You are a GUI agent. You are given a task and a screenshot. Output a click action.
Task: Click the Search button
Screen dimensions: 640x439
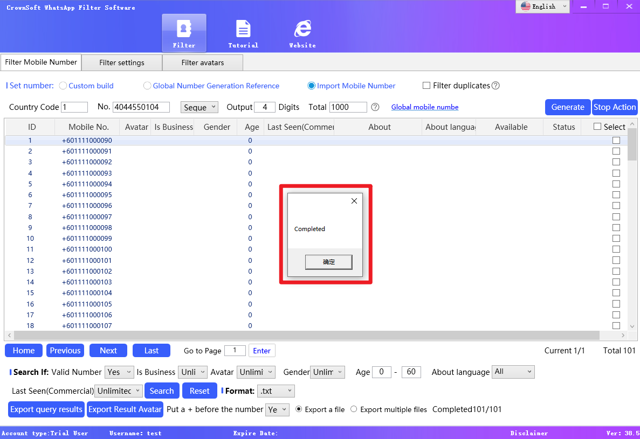(x=162, y=391)
